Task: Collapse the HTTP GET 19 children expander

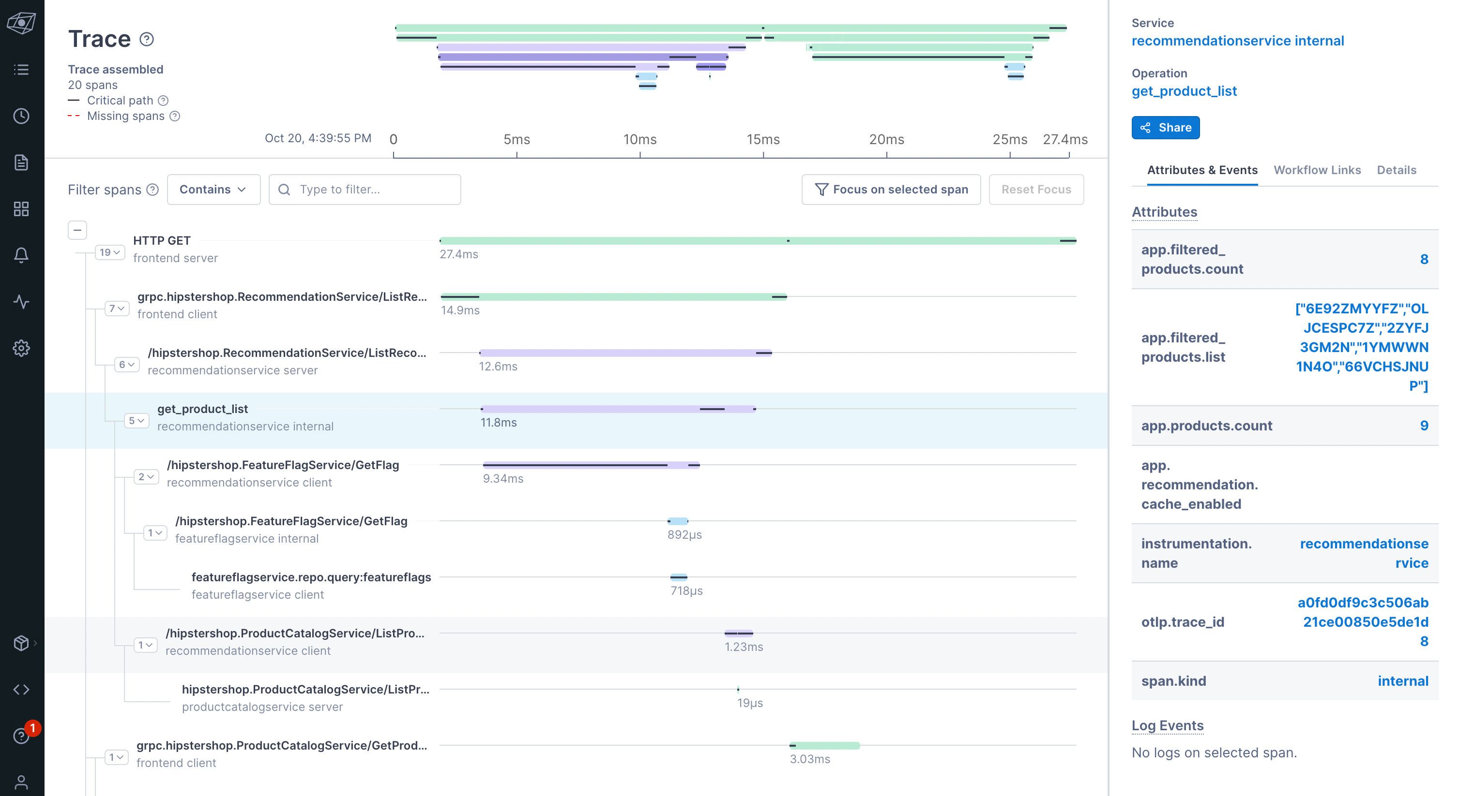Action: (x=110, y=252)
